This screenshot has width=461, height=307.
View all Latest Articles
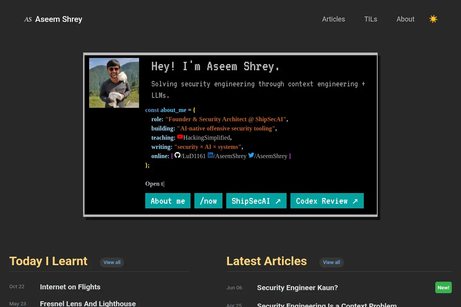331,262
